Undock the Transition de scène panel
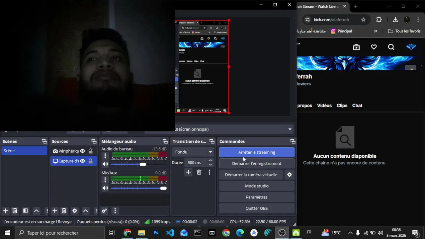This screenshot has width=425, height=239. coord(212,141)
